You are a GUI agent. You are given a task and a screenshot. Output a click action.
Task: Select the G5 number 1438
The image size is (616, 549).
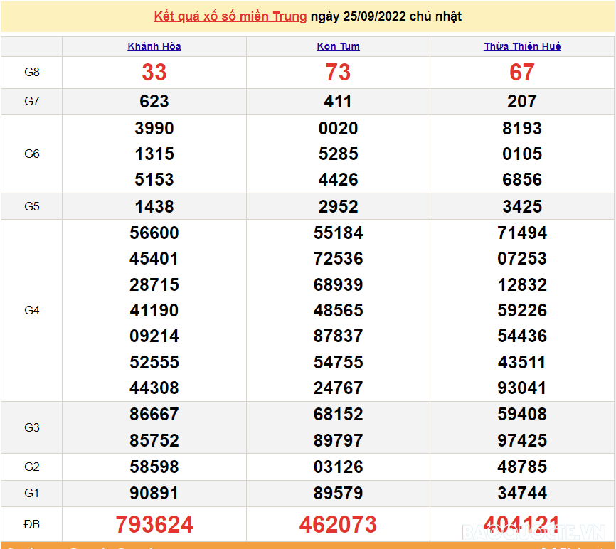(x=154, y=207)
